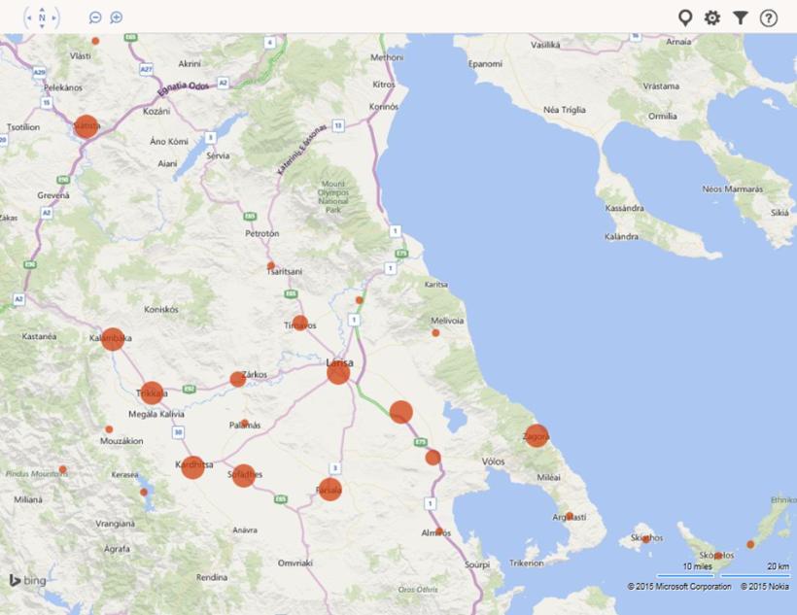Select the Sofadhes data bubble
This screenshot has height=615, width=797.
tap(244, 476)
